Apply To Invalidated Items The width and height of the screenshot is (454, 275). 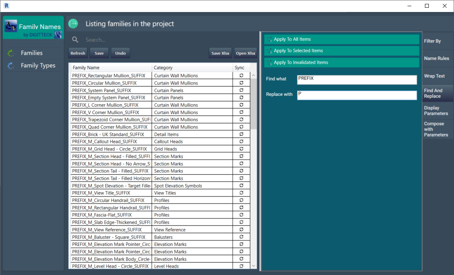pos(342,62)
